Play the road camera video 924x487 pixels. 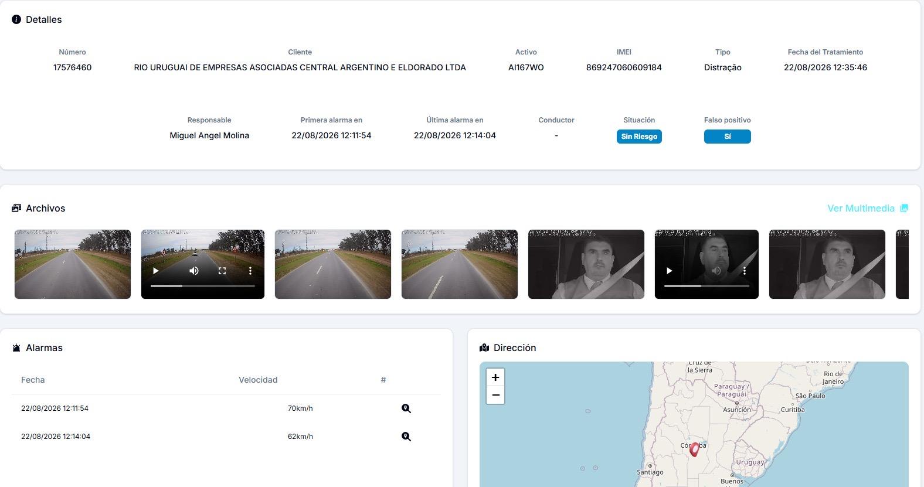click(x=155, y=271)
